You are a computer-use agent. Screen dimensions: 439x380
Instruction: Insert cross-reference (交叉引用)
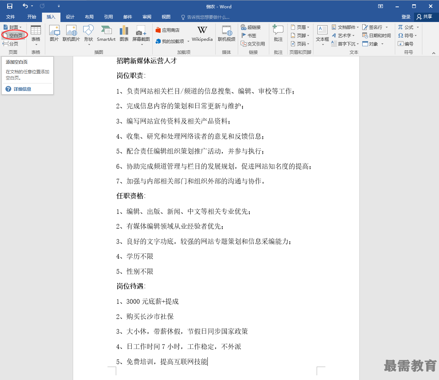click(x=253, y=44)
